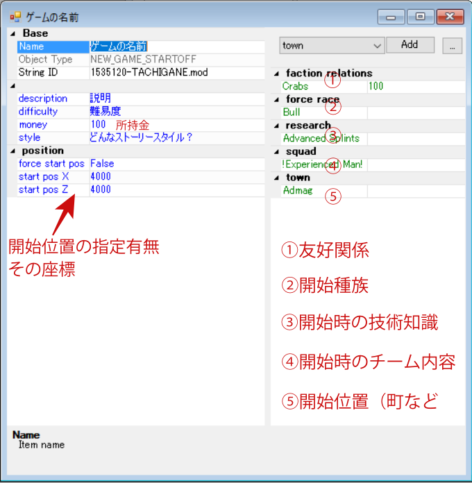Maximize the editor window
This screenshot has width=472, height=483.
click(420, 17)
